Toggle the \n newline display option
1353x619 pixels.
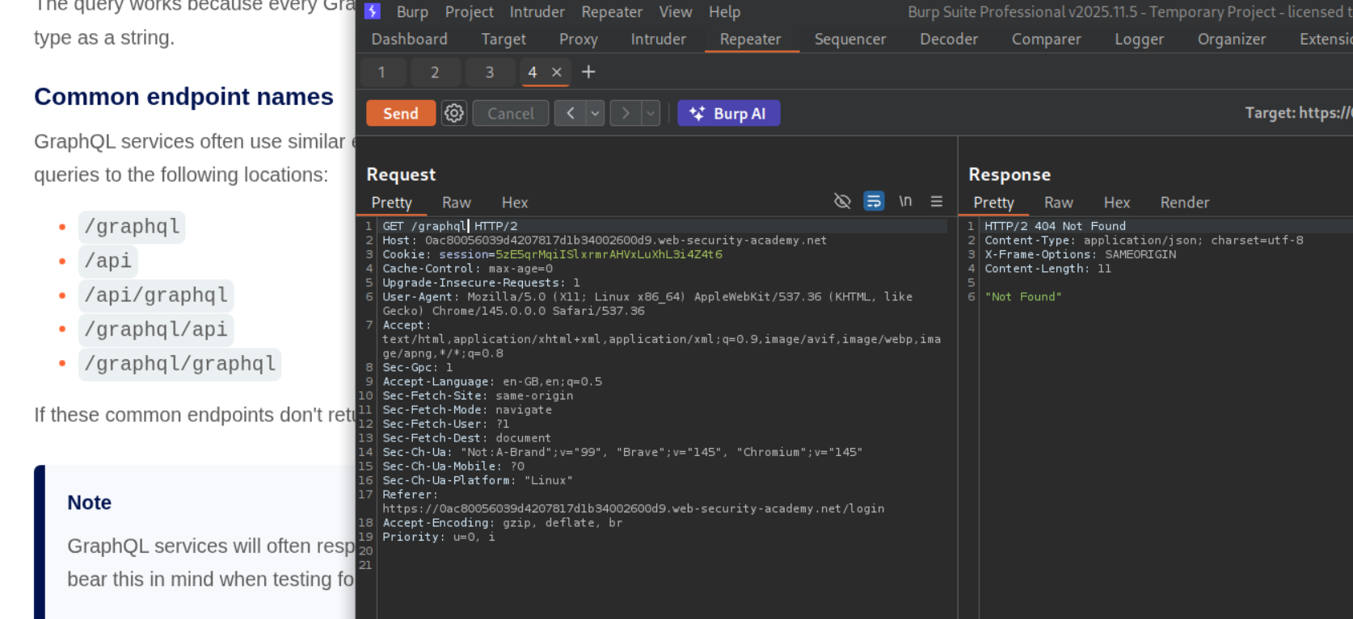905,202
